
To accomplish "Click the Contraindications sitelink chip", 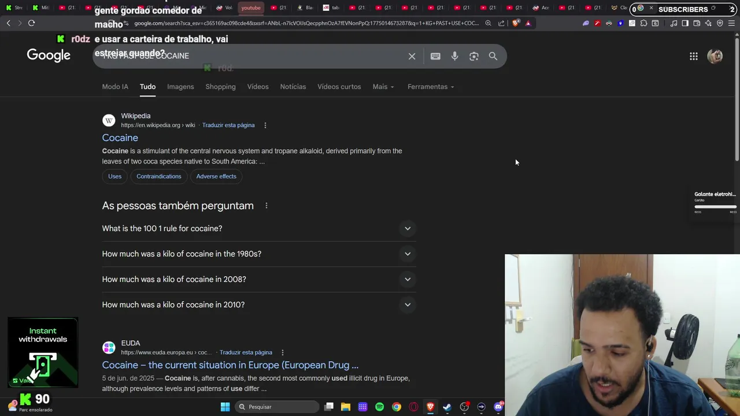I will point(159,176).
